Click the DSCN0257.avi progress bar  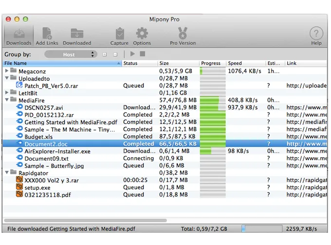(x=213, y=107)
